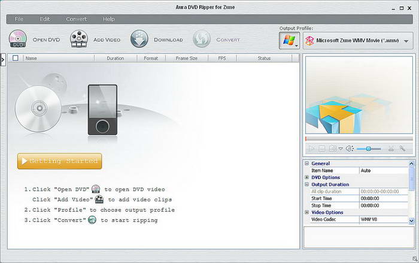The height and width of the screenshot is (263, 419).
Task: Sort the list by Duration column
Action: 116,58
